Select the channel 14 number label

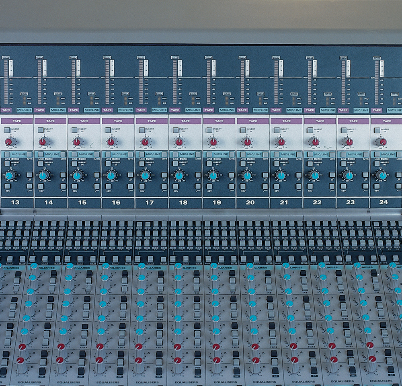click(48, 202)
